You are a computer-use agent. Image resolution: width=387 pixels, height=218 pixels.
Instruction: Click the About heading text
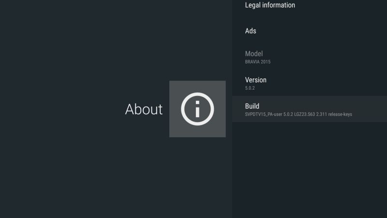(x=144, y=109)
